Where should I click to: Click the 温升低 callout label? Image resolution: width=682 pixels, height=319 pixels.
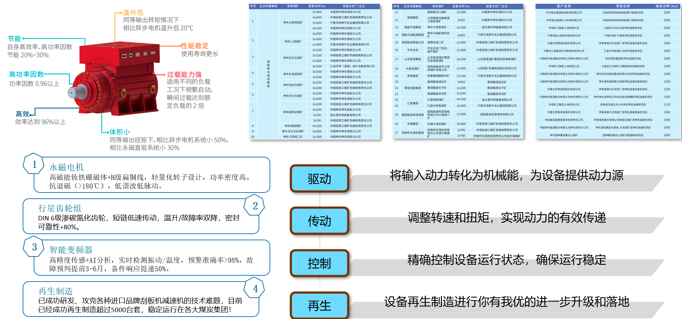point(133,13)
